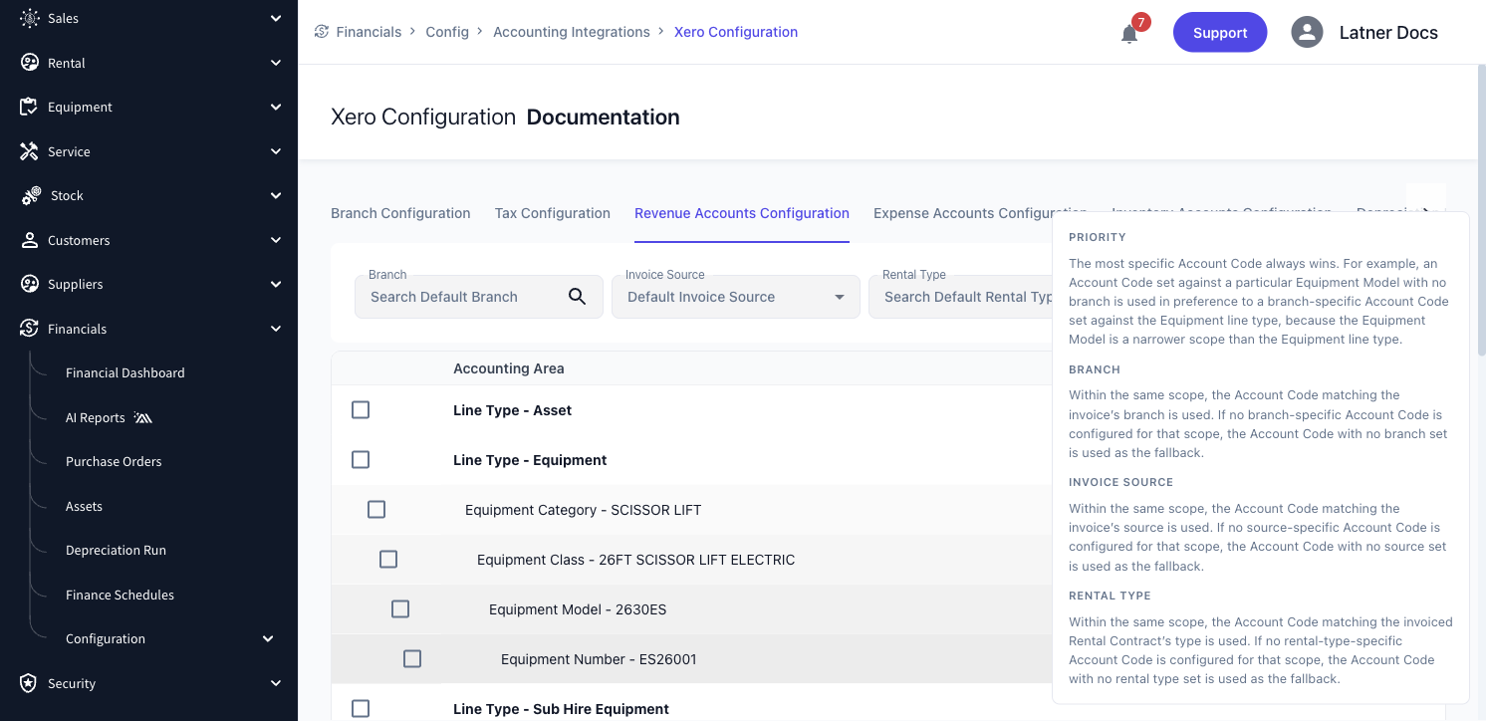Click the Suppliers sidebar icon
1486x721 pixels.
click(30, 284)
